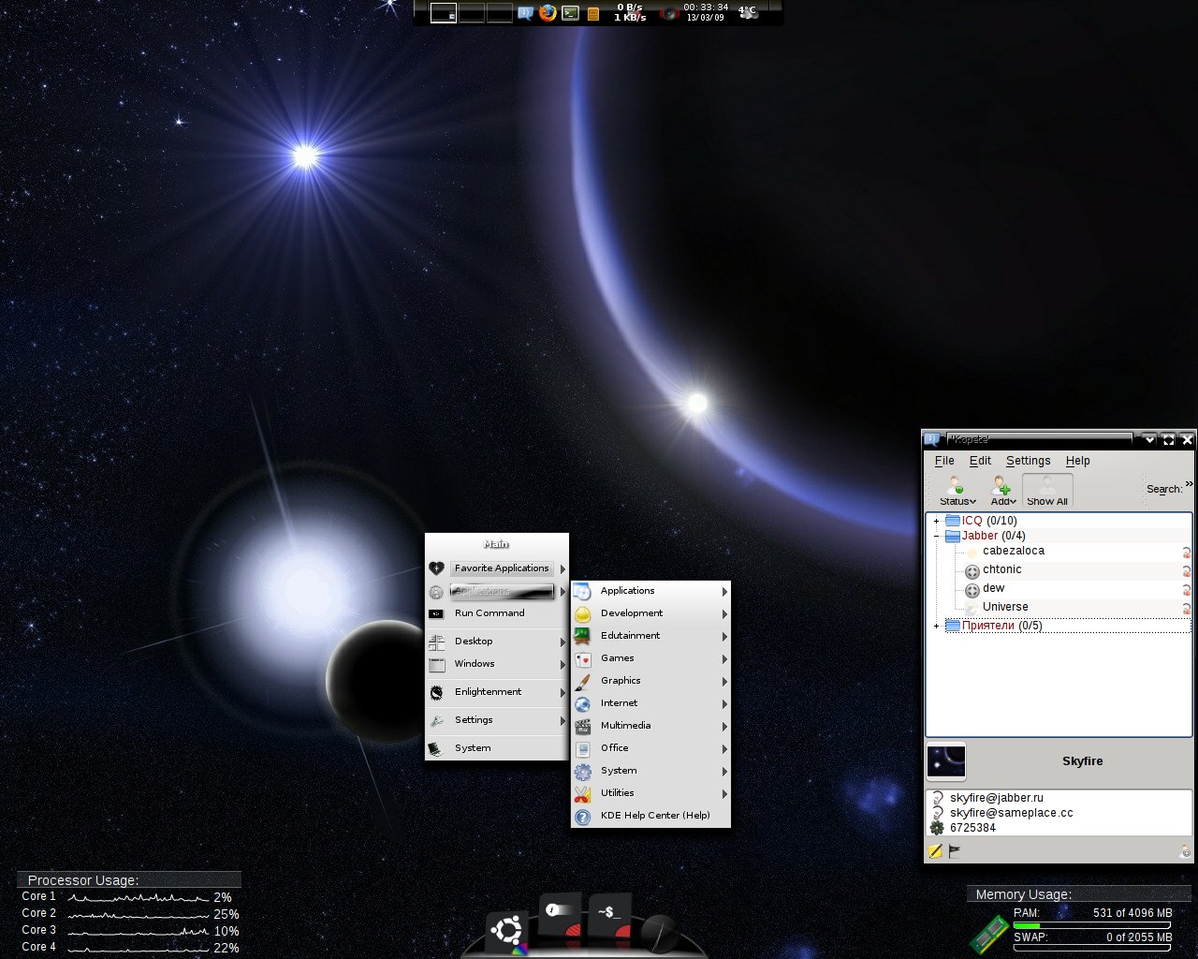Expand the Kopete toolbar overflow chevron
1198x959 pixels.
click(x=1190, y=483)
